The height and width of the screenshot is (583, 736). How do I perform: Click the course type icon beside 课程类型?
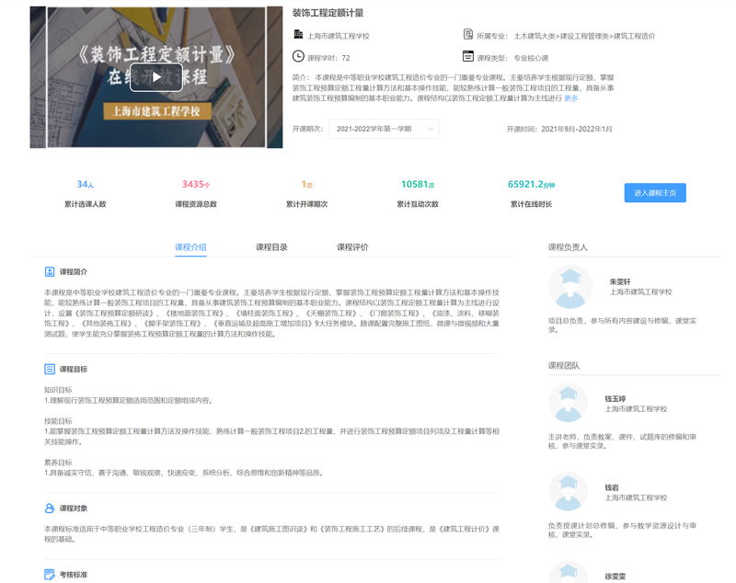(468, 56)
